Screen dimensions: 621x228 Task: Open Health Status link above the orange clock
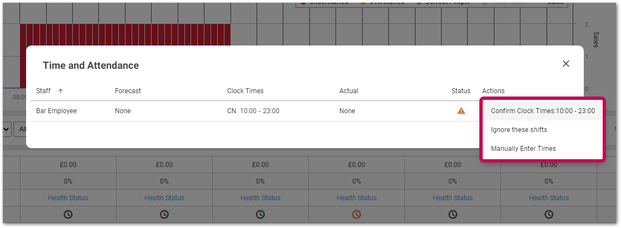pyautogui.click(x=357, y=198)
